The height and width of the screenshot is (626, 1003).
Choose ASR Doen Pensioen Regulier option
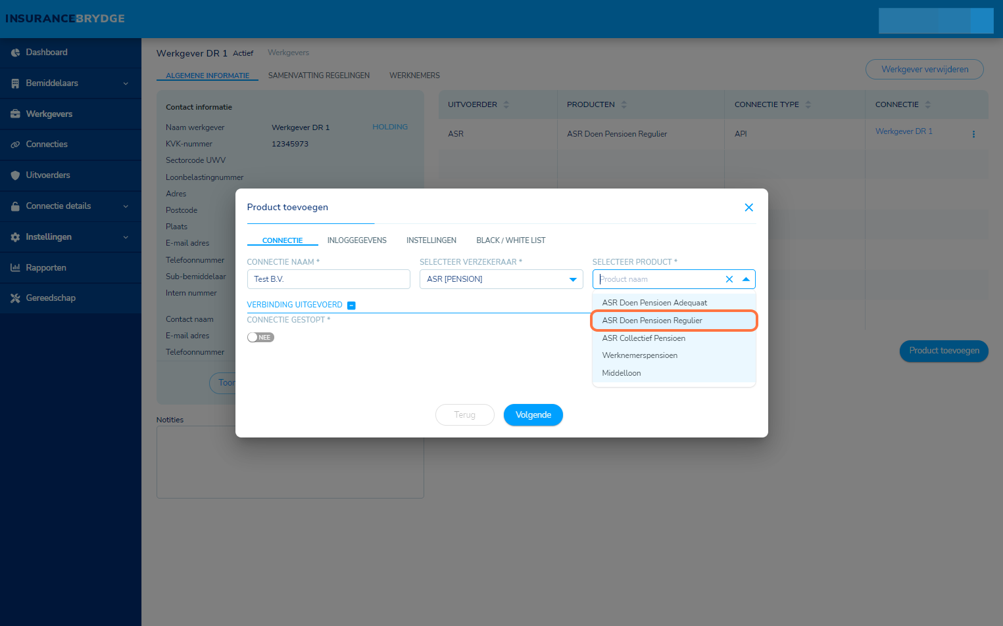pos(674,321)
